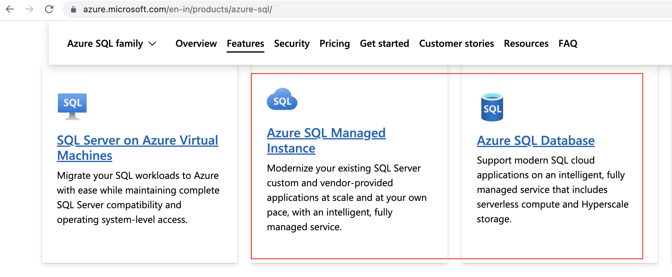Open the Resources tab

click(526, 44)
